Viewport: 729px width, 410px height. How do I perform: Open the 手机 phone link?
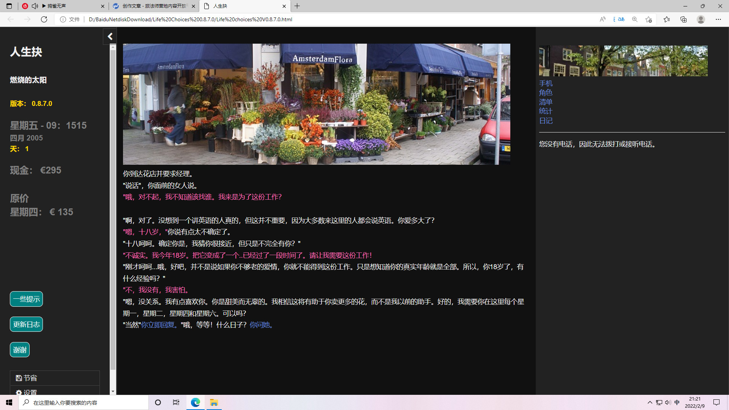click(546, 83)
